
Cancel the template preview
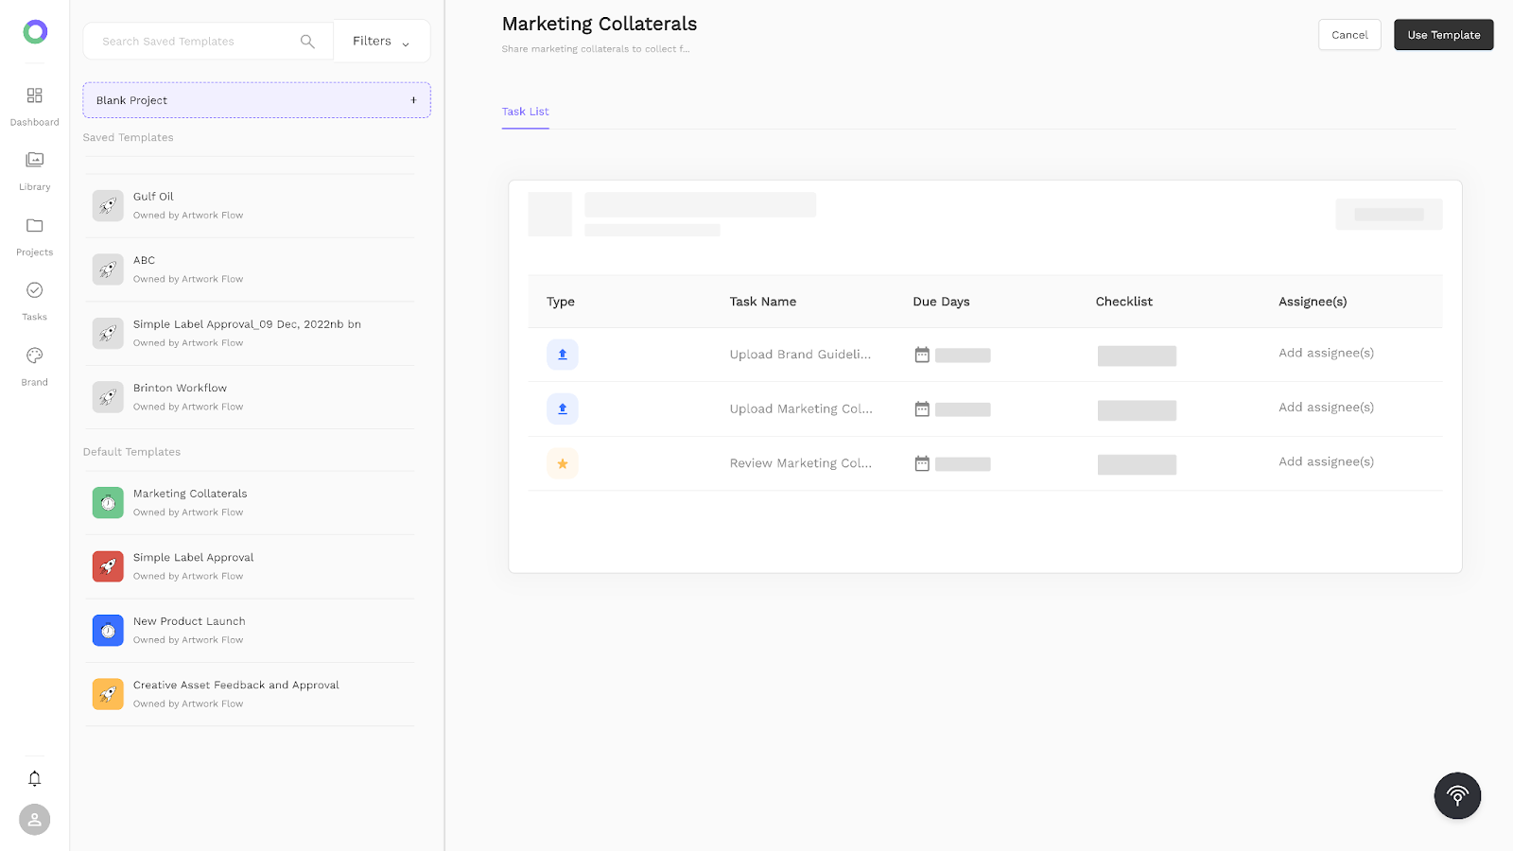point(1349,34)
